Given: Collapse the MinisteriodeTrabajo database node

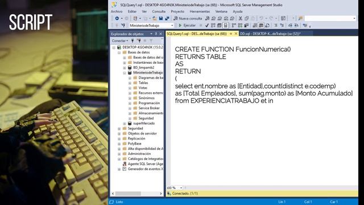Looking at the screenshot, I should [x=125, y=73].
